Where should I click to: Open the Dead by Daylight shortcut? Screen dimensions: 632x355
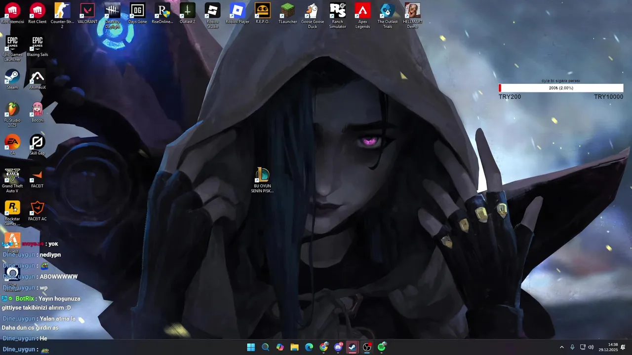tap(113, 15)
